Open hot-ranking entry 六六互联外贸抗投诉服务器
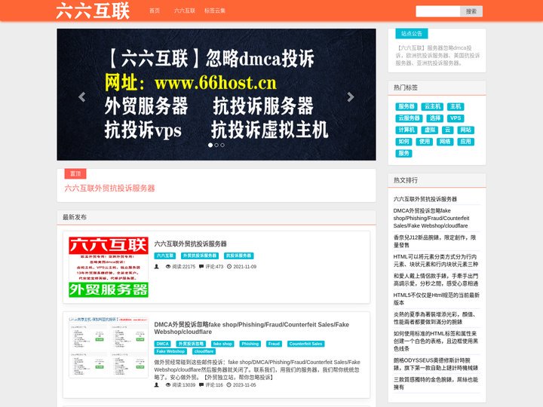Screen dimensions: 543x407 [425, 199]
